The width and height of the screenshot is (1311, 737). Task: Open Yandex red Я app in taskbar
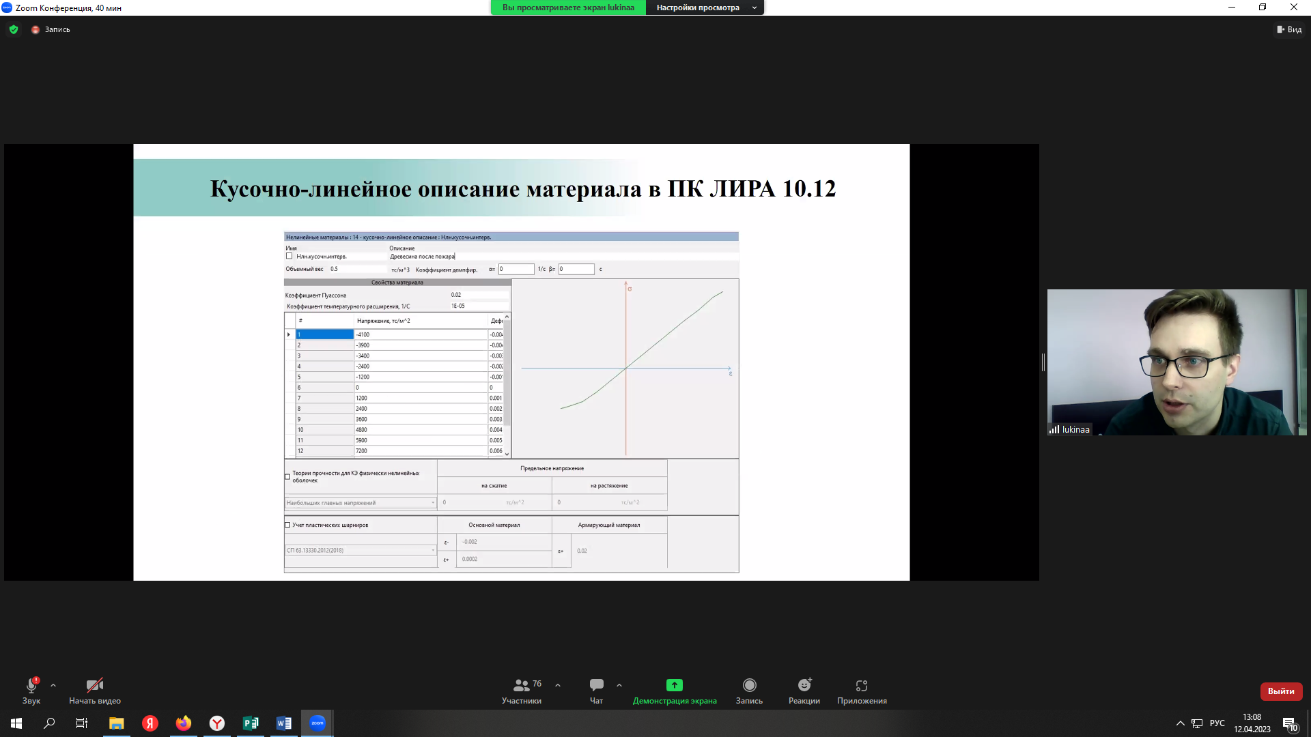tap(150, 723)
